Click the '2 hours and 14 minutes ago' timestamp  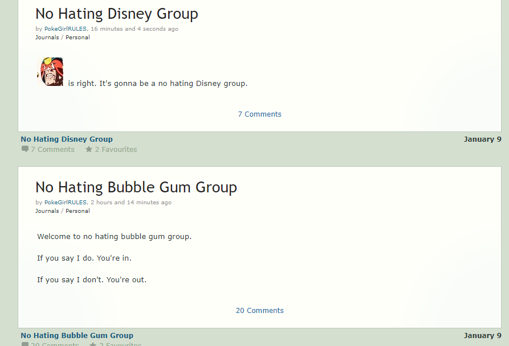coord(131,203)
